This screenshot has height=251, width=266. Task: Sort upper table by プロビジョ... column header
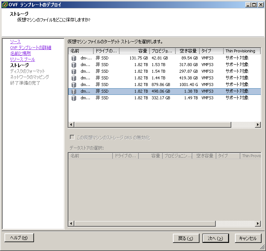point(162,51)
